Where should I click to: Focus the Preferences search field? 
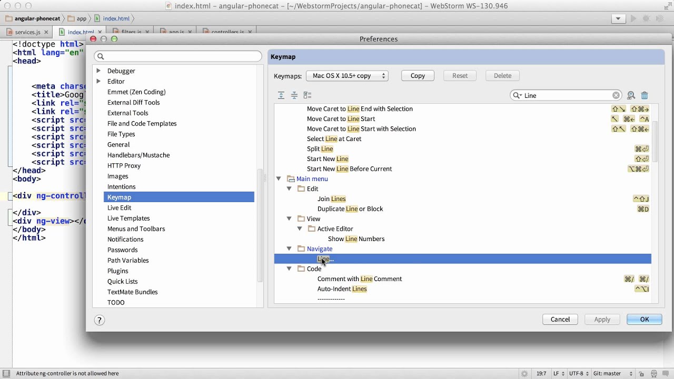tap(178, 56)
